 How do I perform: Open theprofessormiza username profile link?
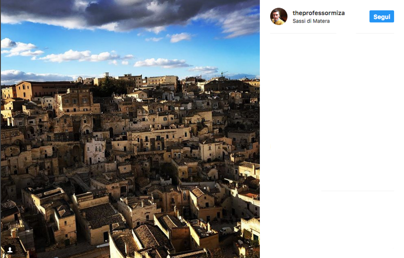point(318,13)
